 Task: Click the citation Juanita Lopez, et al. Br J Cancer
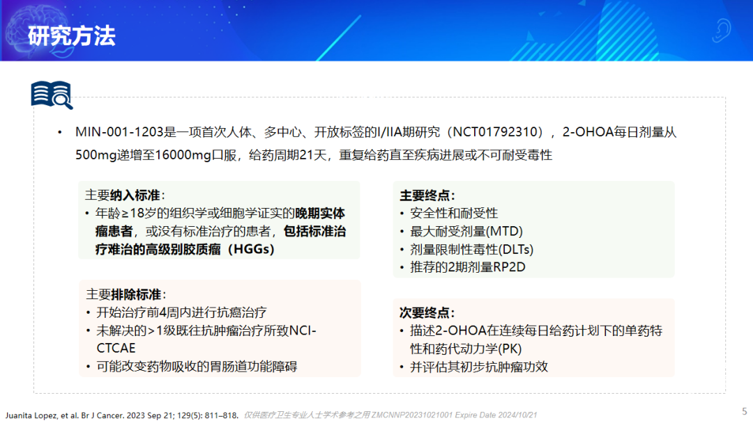tap(65, 415)
